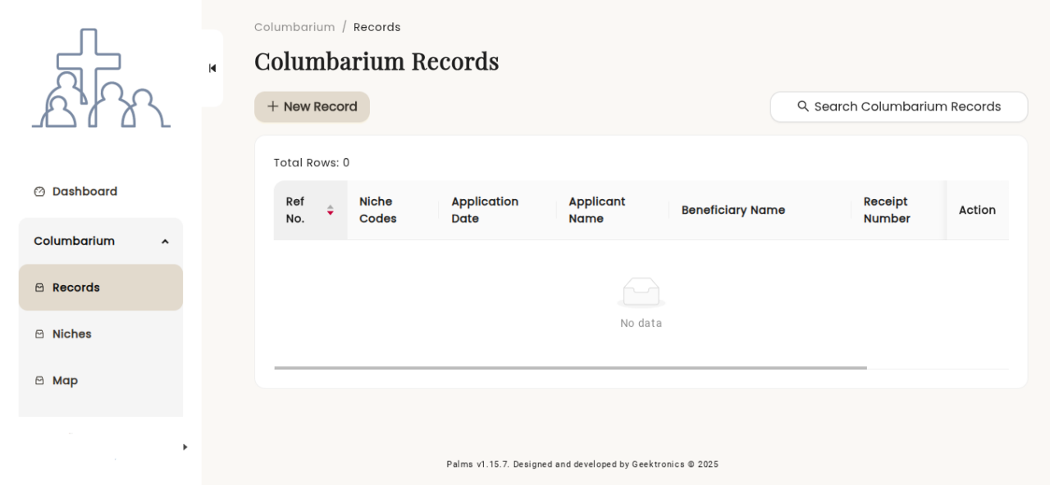Collapse the sidebar with the arrow icon
Image resolution: width=1050 pixels, height=485 pixels.
coord(212,68)
